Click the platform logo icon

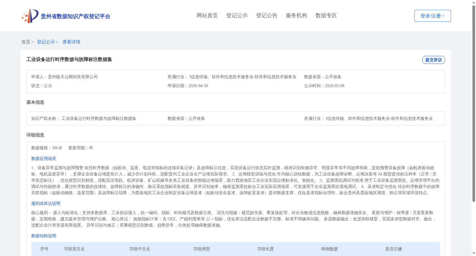click(30, 16)
